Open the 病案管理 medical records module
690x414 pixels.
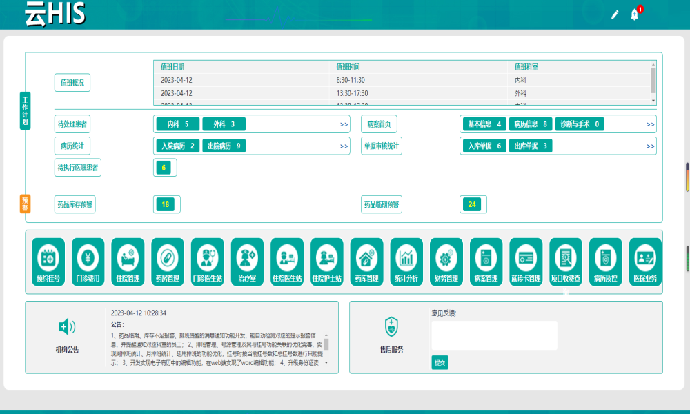tap(486, 262)
